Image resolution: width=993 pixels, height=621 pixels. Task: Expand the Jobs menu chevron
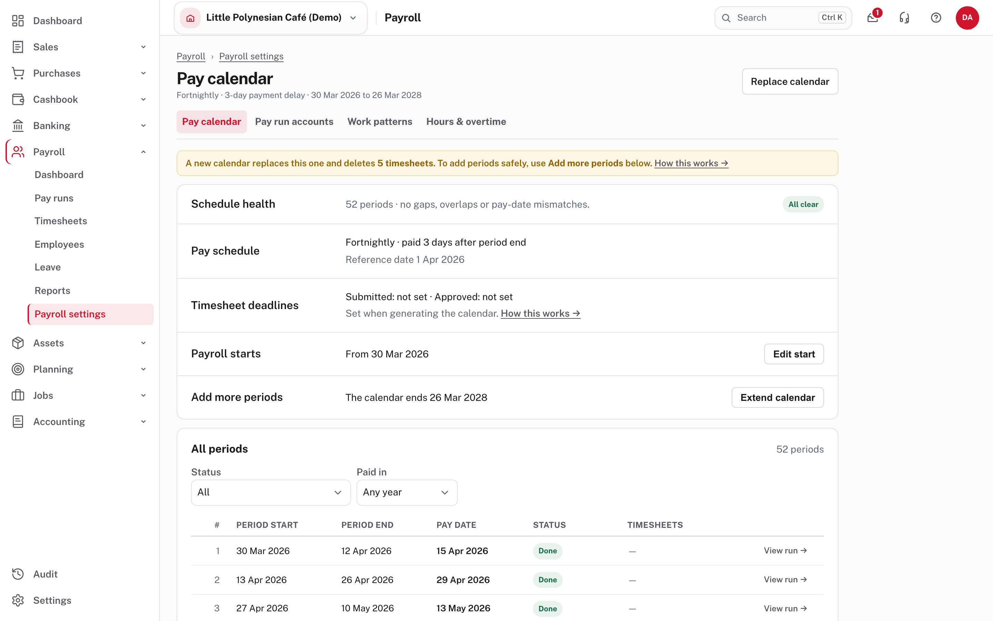[x=144, y=395]
